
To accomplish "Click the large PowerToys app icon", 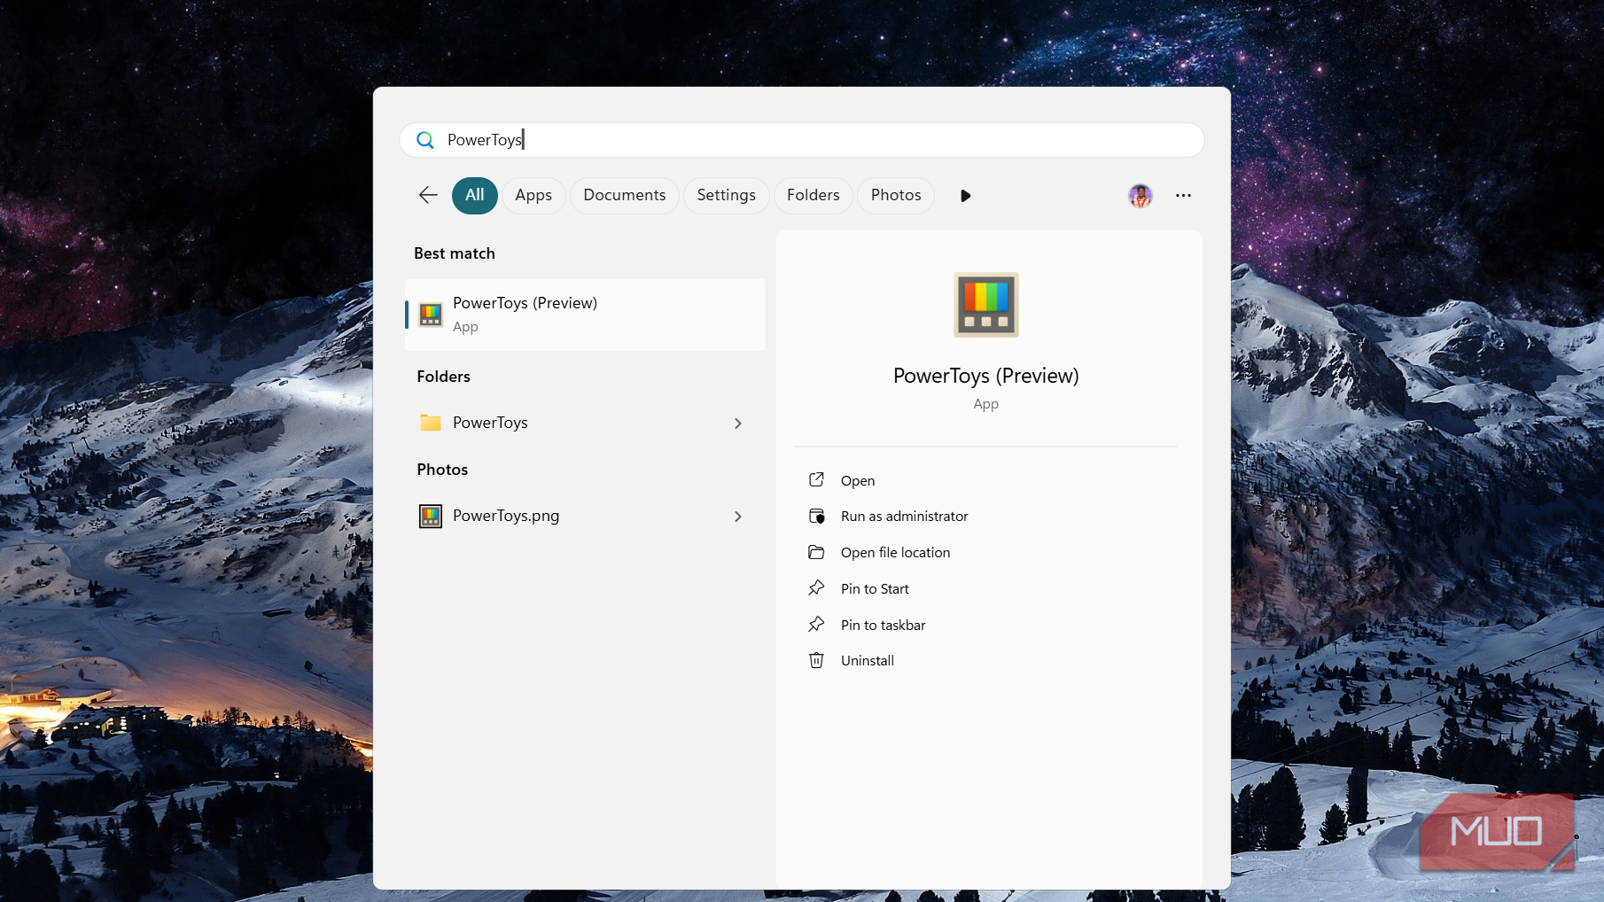I will pyautogui.click(x=985, y=305).
